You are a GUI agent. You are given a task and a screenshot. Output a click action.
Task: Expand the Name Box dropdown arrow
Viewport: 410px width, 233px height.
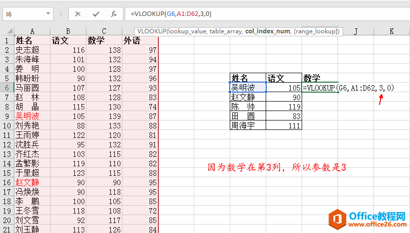pyautogui.click(x=48, y=13)
